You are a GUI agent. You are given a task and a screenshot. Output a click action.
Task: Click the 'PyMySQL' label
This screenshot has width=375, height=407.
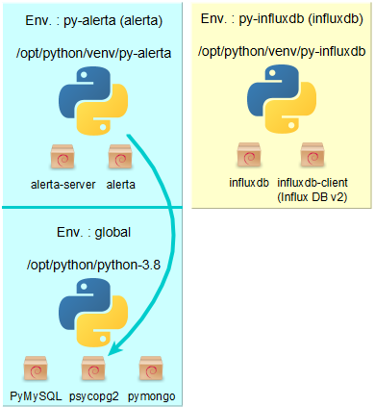pyautogui.click(x=36, y=396)
